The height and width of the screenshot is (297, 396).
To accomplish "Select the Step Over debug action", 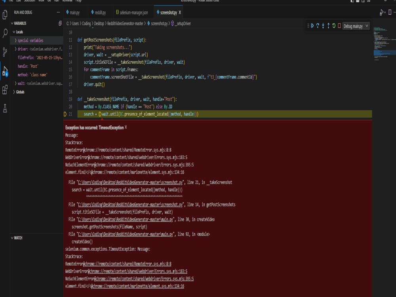I will coord(318,25).
